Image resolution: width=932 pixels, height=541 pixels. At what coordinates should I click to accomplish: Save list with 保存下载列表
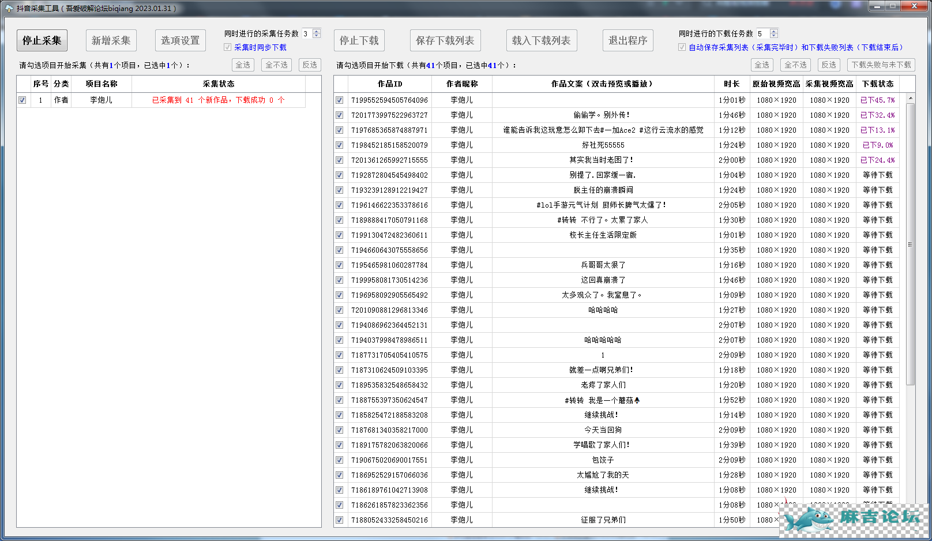445,40
